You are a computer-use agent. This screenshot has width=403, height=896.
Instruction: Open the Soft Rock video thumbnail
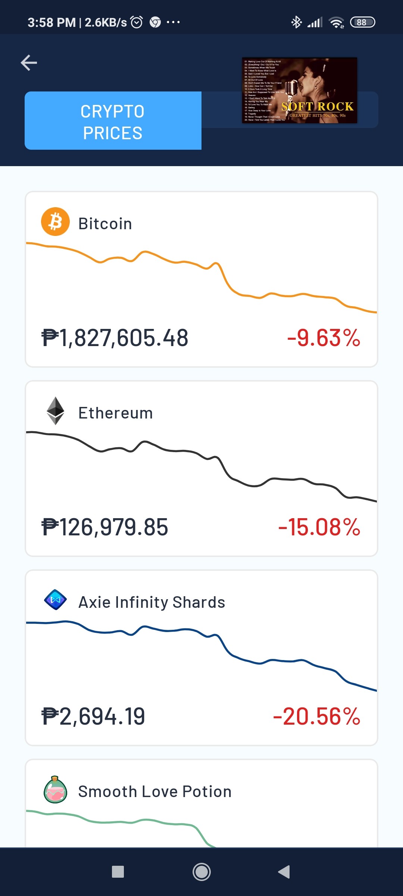point(300,90)
